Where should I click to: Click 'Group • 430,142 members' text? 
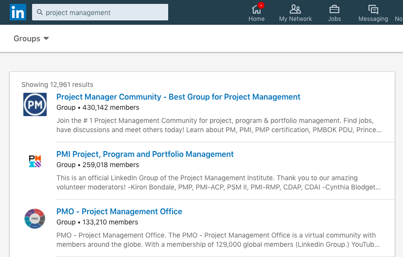(98, 107)
